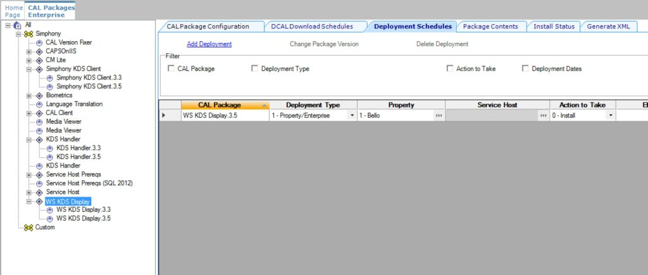Screen dimensions: 648x275
Task: Click the Add Deployment link
Action: click(209, 44)
